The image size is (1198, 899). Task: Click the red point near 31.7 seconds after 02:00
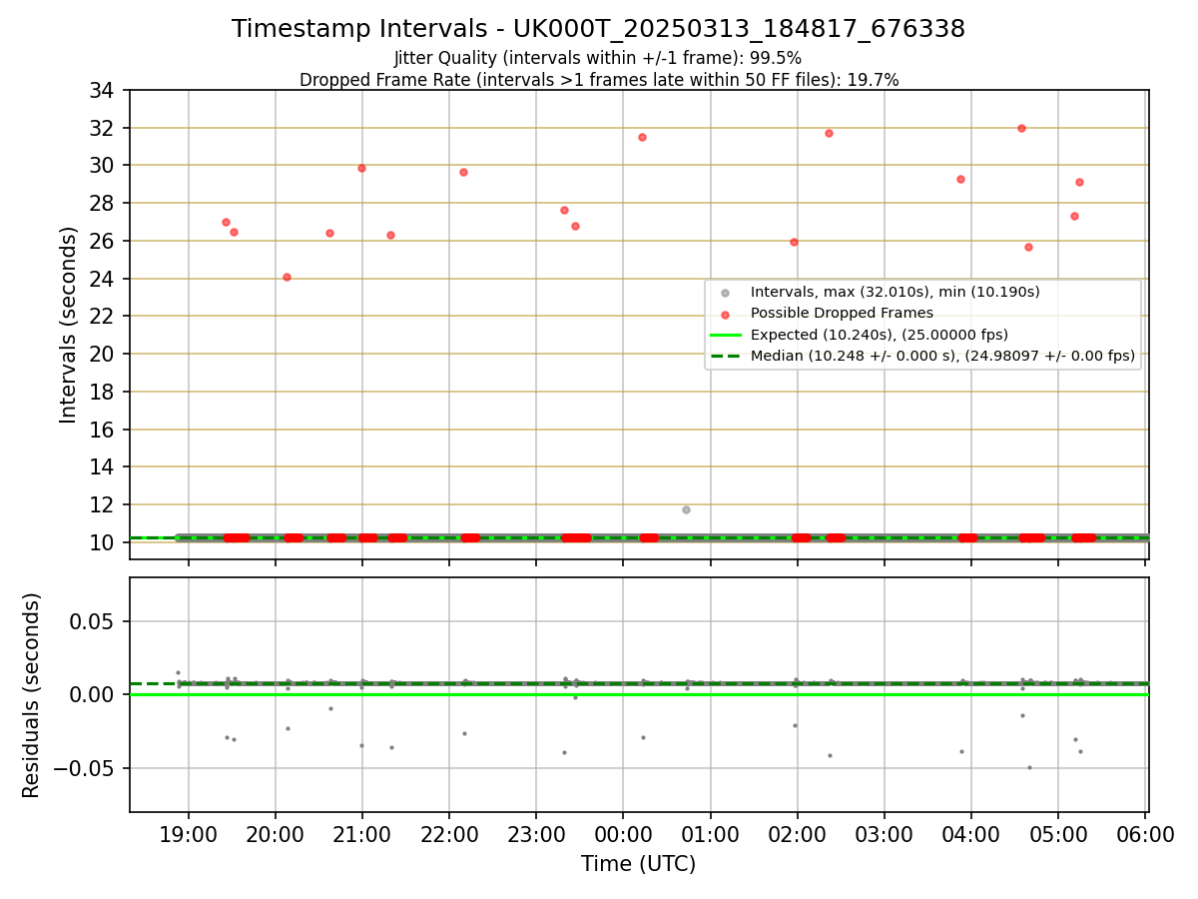tap(829, 133)
